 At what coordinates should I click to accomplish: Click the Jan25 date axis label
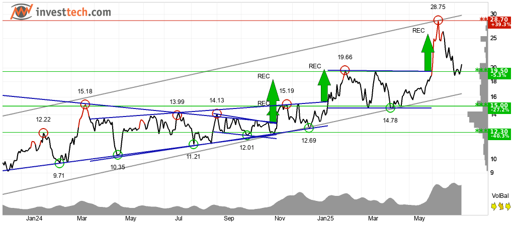point(325,218)
